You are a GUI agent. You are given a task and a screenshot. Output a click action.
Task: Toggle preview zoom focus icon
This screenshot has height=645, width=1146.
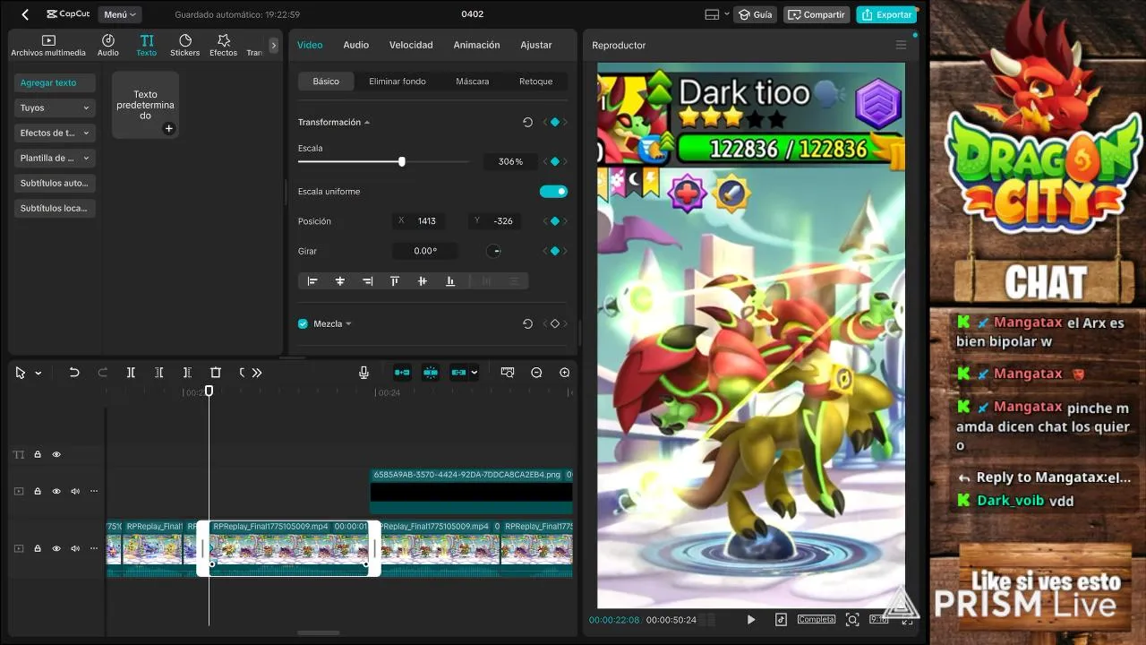point(852,619)
